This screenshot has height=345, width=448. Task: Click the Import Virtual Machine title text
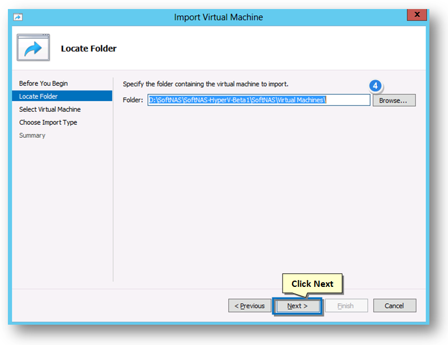click(219, 17)
